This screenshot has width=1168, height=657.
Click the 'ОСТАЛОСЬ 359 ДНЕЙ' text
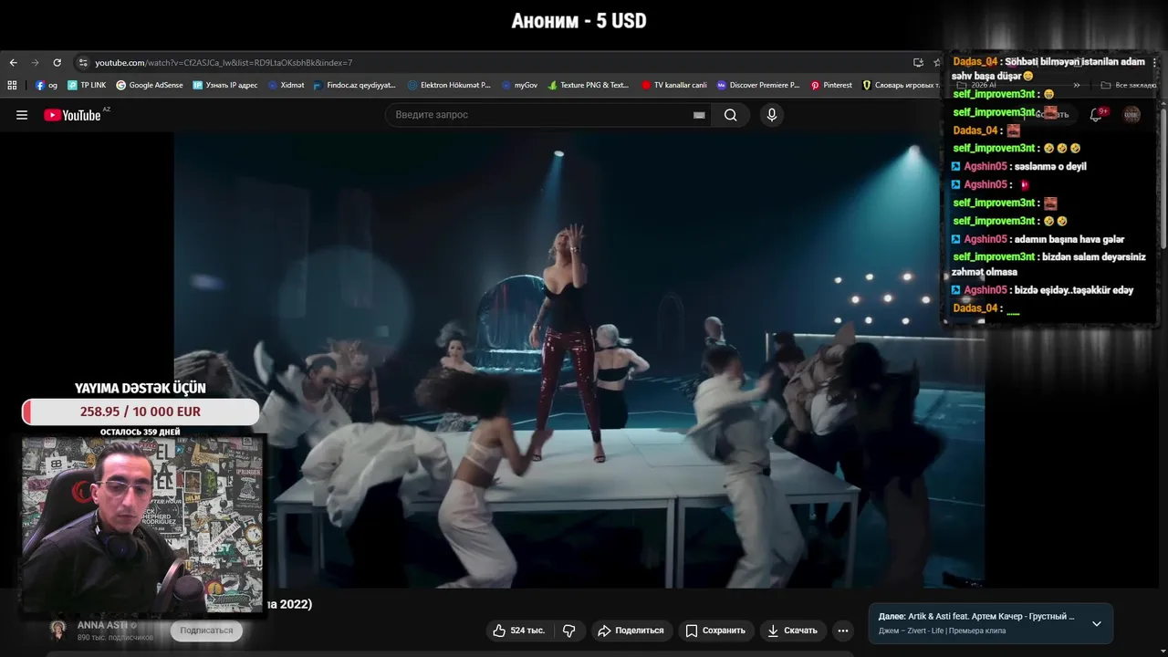pos(141,432)
